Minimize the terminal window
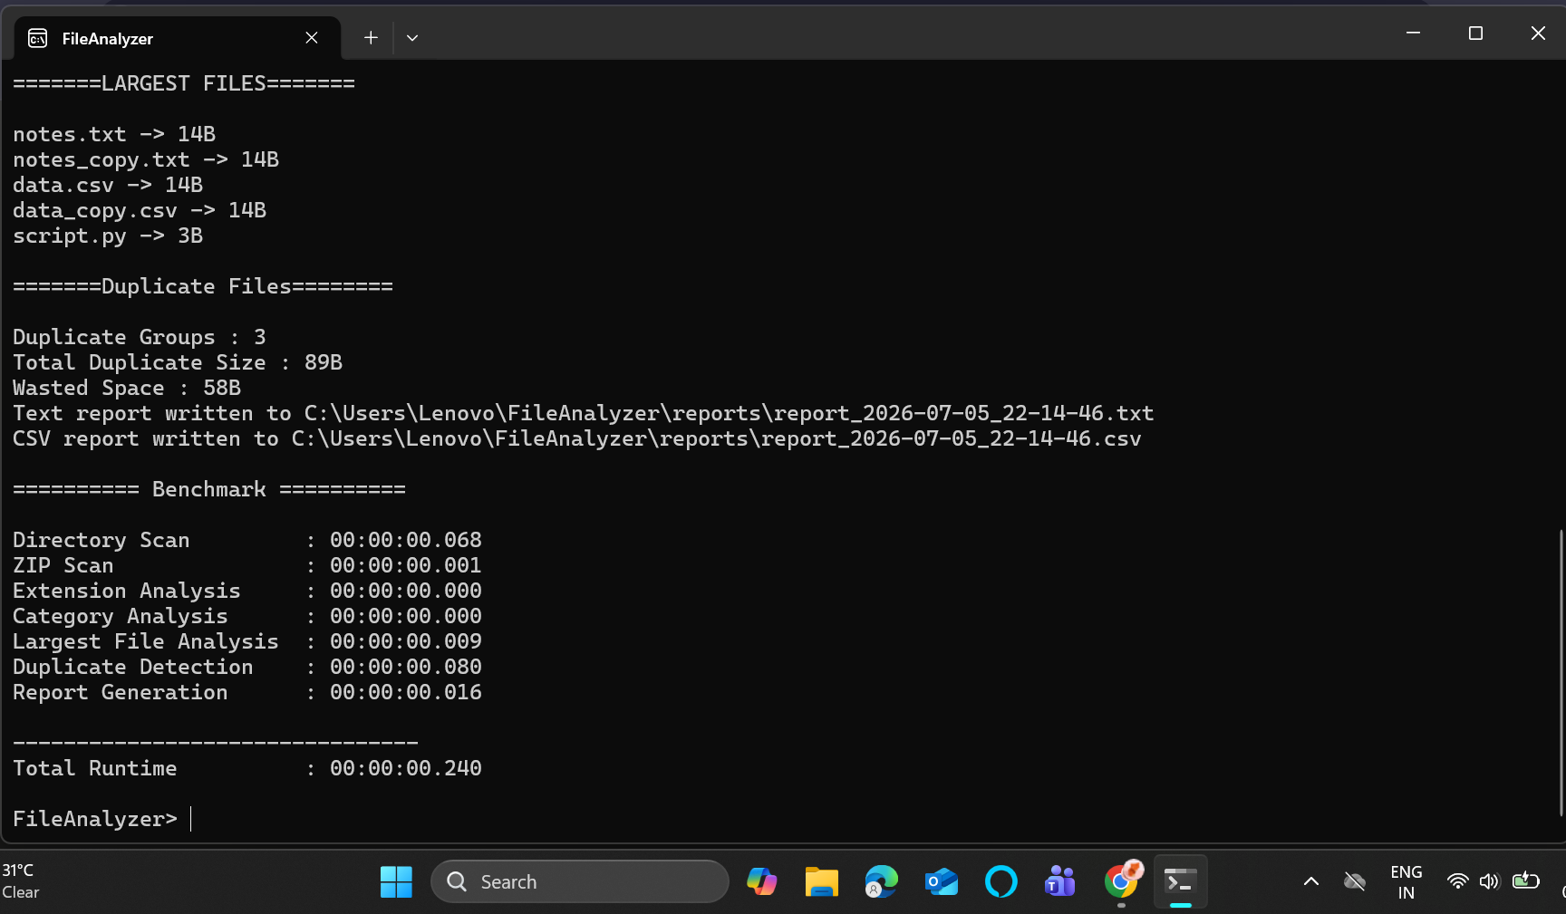Viewport: 1566px width, 914px height. (x=1413, y=34)
